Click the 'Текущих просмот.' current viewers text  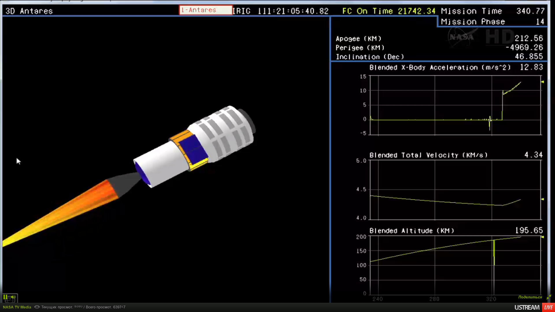[57, 307]
